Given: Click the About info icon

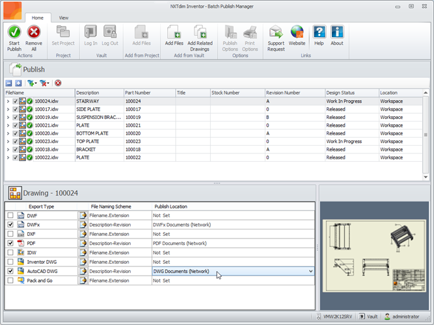Looking at the screenshot, I should click(x=337, y=32).
